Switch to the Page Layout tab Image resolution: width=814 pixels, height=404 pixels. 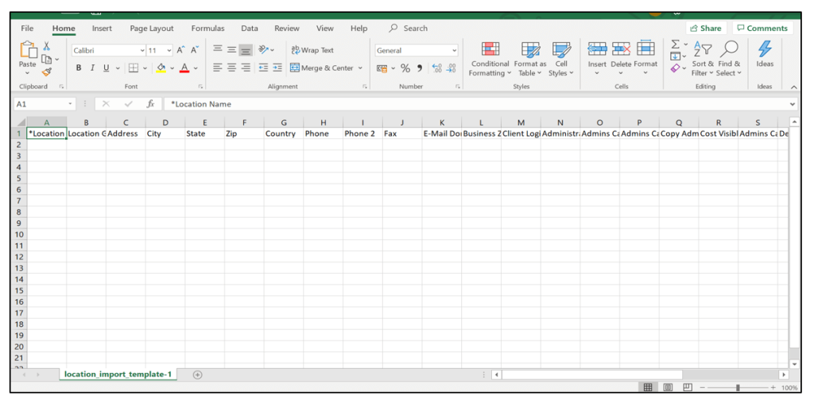(x=152, y=29)
